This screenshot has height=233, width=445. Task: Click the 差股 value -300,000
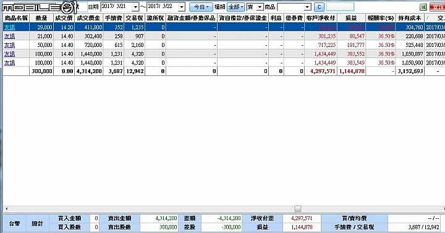[221, 227]
